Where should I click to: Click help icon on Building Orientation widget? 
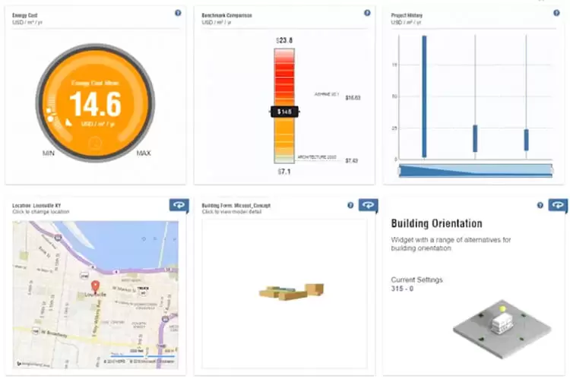click(x=540, y=205)
